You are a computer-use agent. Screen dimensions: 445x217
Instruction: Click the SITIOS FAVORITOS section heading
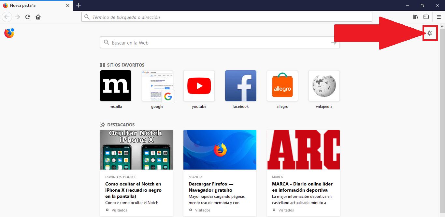click(x=126, y=65)
